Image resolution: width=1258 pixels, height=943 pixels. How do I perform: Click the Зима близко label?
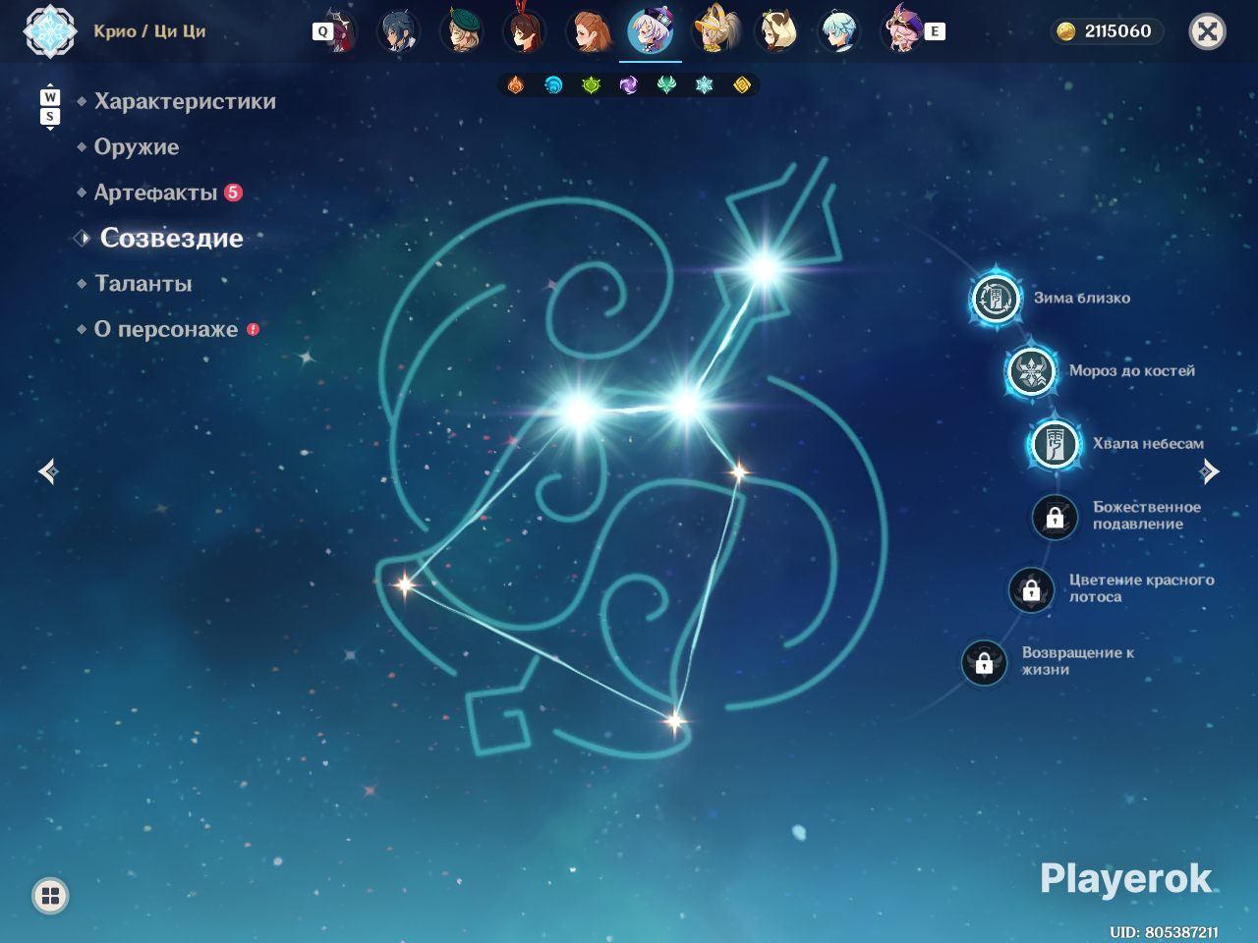point(1082,298)
